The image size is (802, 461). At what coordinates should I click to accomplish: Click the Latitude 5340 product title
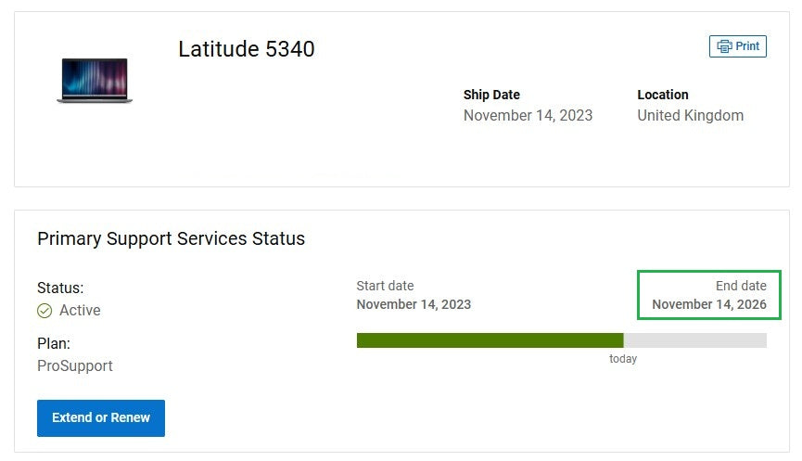[x=247, y=49]
